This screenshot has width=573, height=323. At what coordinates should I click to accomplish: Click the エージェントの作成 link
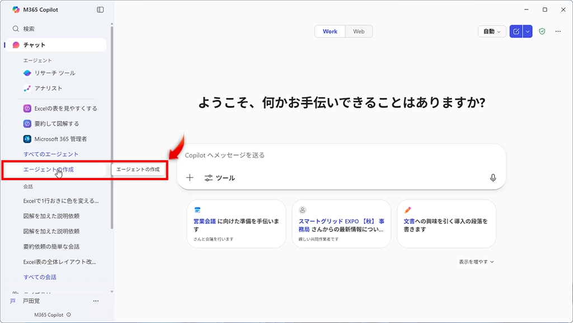coord(49,169)
